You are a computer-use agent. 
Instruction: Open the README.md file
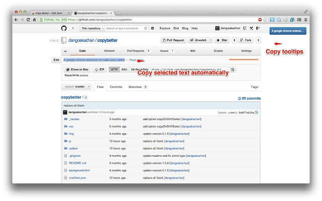(77, 163)
